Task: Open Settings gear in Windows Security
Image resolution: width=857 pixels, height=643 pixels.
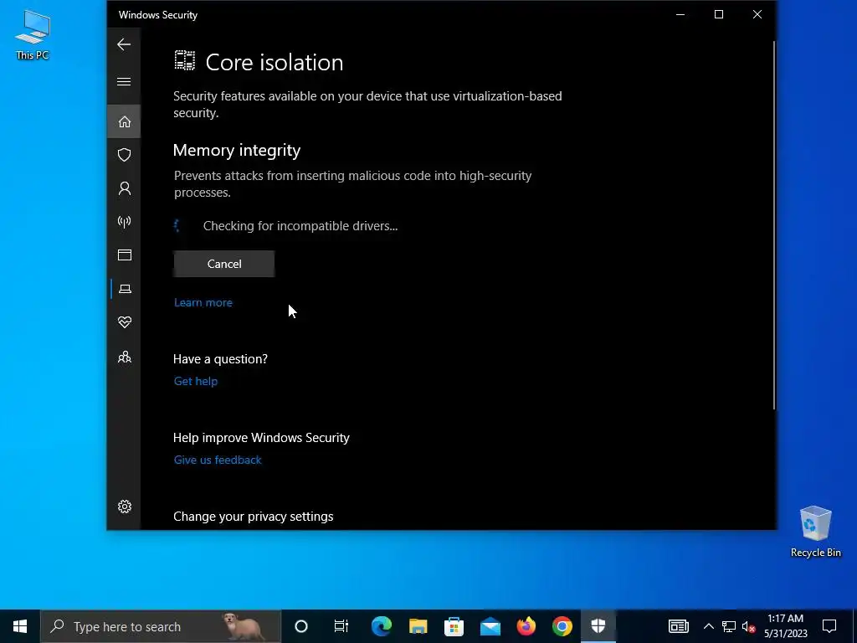Action: click(x=124, y=507)
